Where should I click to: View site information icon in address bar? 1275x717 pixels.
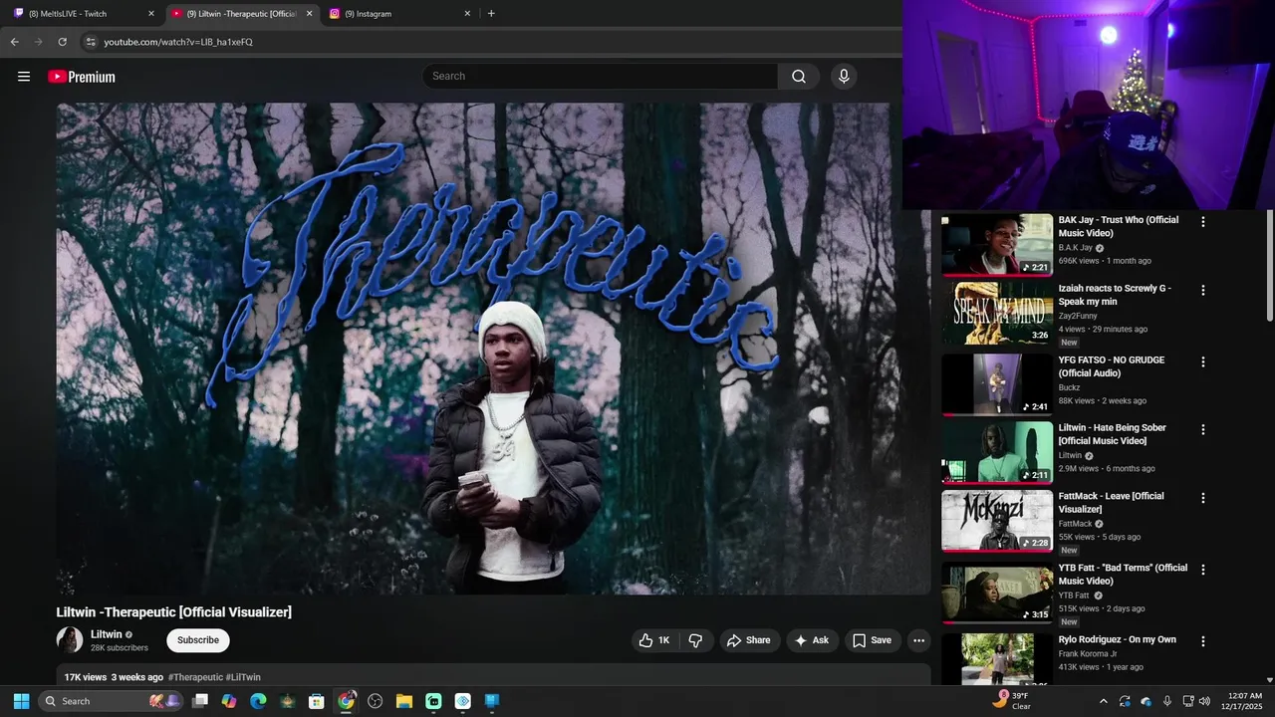(91, 42)
